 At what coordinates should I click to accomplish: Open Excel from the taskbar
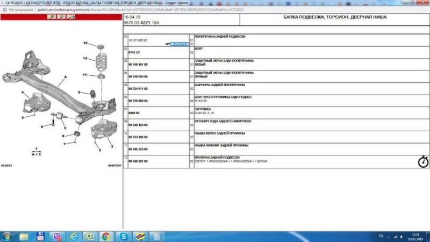click(x=89, y=236)
